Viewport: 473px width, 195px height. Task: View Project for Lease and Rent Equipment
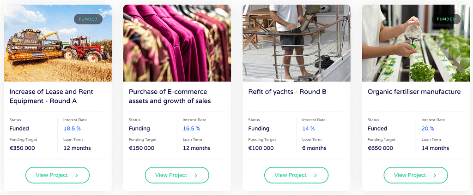coord(57,175)
